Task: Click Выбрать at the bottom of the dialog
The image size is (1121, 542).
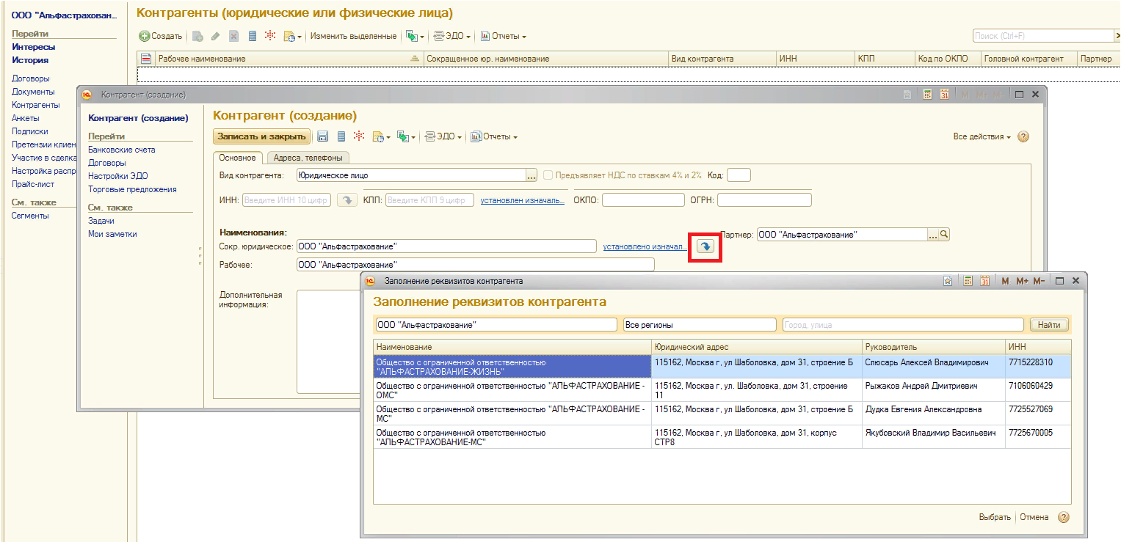Action: pyautogui.click(x=994, y=517)
